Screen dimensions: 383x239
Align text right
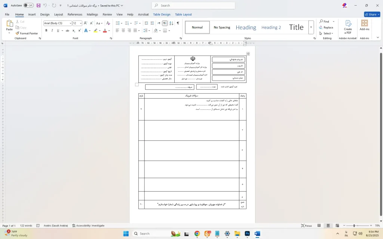[x=129, y=31]
